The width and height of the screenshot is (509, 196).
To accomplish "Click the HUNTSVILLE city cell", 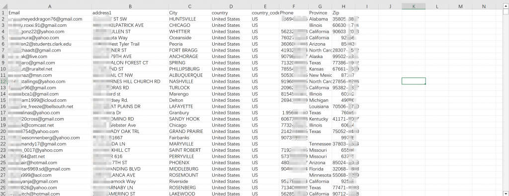I will (x=189, y=19).
